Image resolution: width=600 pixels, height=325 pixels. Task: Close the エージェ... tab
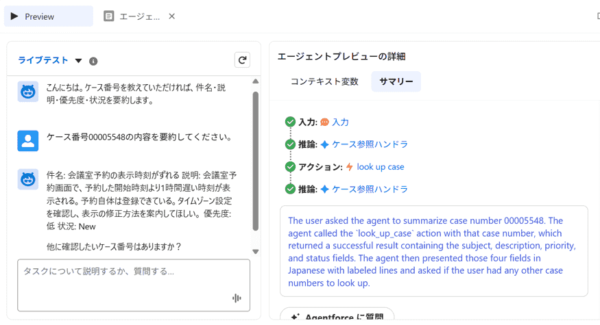point(172,16)
